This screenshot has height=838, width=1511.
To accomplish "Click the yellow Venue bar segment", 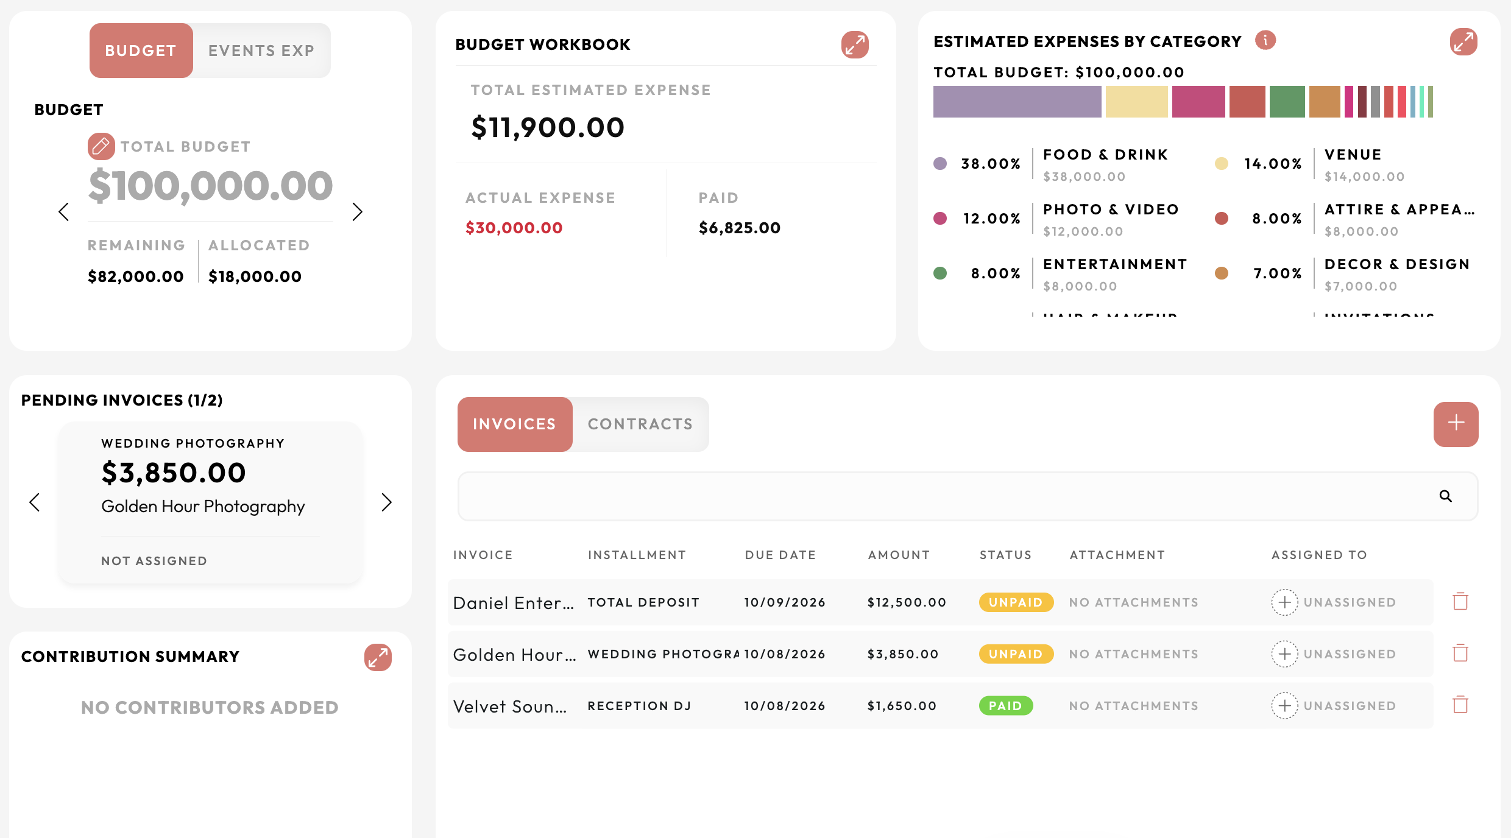I will 1136,102.
